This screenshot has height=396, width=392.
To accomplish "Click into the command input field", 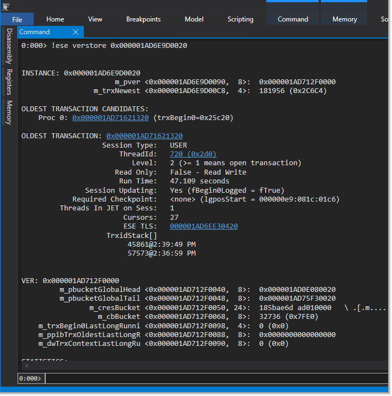I will click(217, 378).
